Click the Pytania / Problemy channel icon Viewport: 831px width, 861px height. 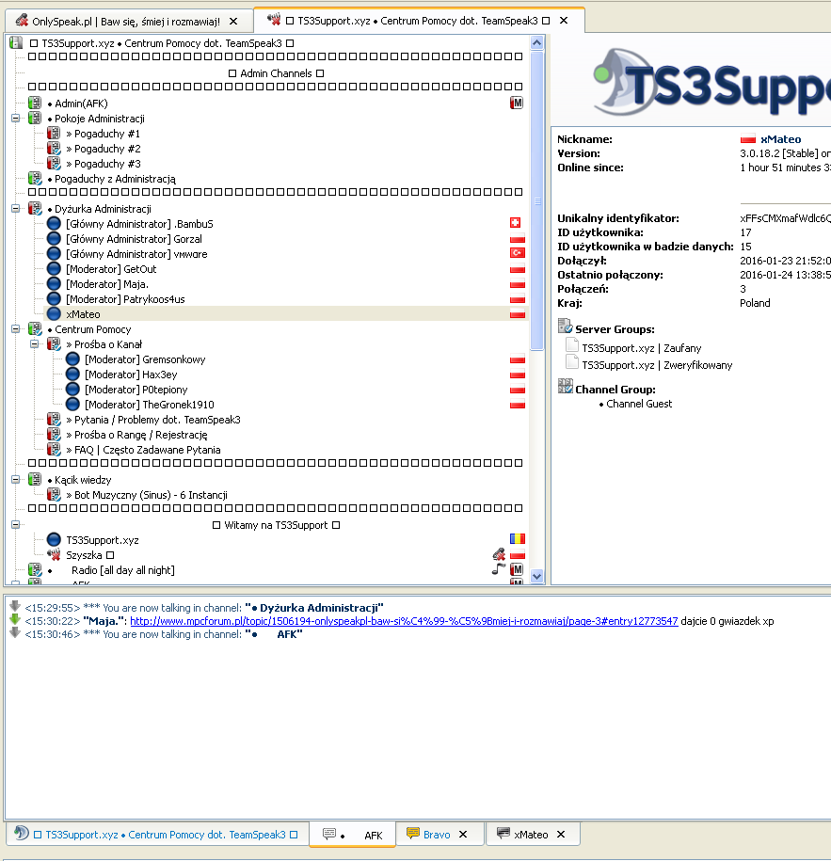click(x=54, y=420)
